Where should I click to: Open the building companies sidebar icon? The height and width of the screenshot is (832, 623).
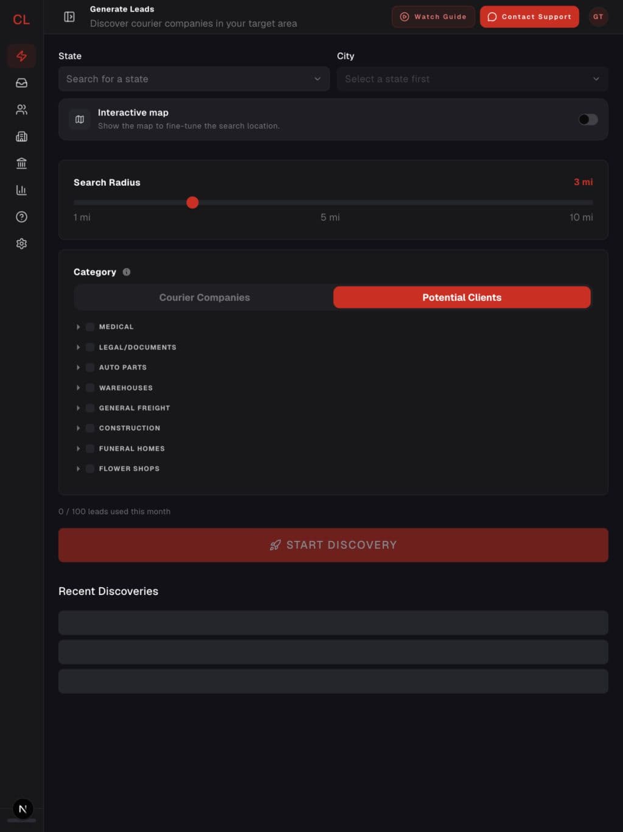[x=21, y=136]
